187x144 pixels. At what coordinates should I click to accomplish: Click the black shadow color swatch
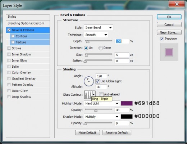127,117
